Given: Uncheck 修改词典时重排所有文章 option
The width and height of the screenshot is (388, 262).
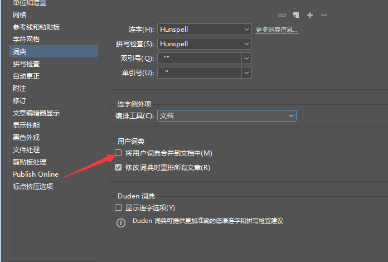Looking at the screenshot, I should [118, 167].
